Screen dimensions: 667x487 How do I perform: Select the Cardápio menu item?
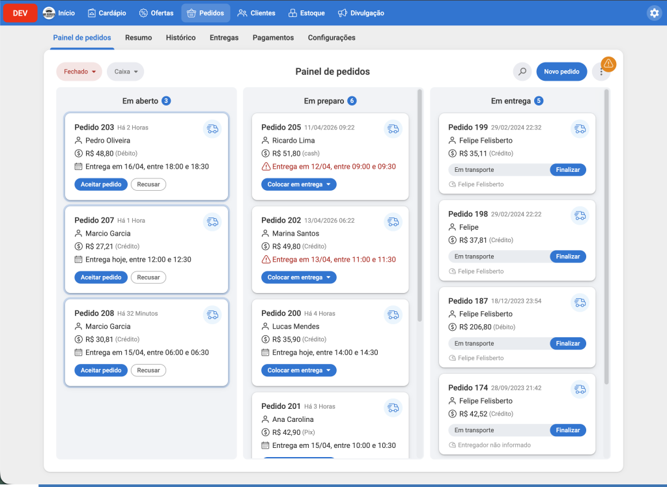click(107, 12)
